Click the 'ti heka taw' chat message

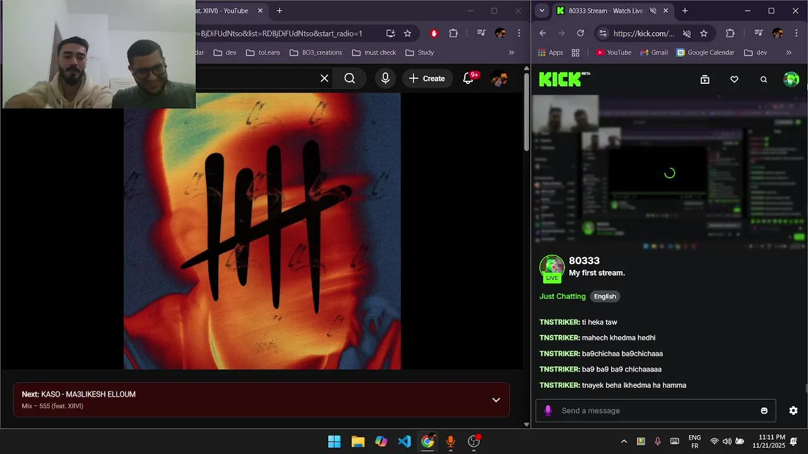click(600, 322)
